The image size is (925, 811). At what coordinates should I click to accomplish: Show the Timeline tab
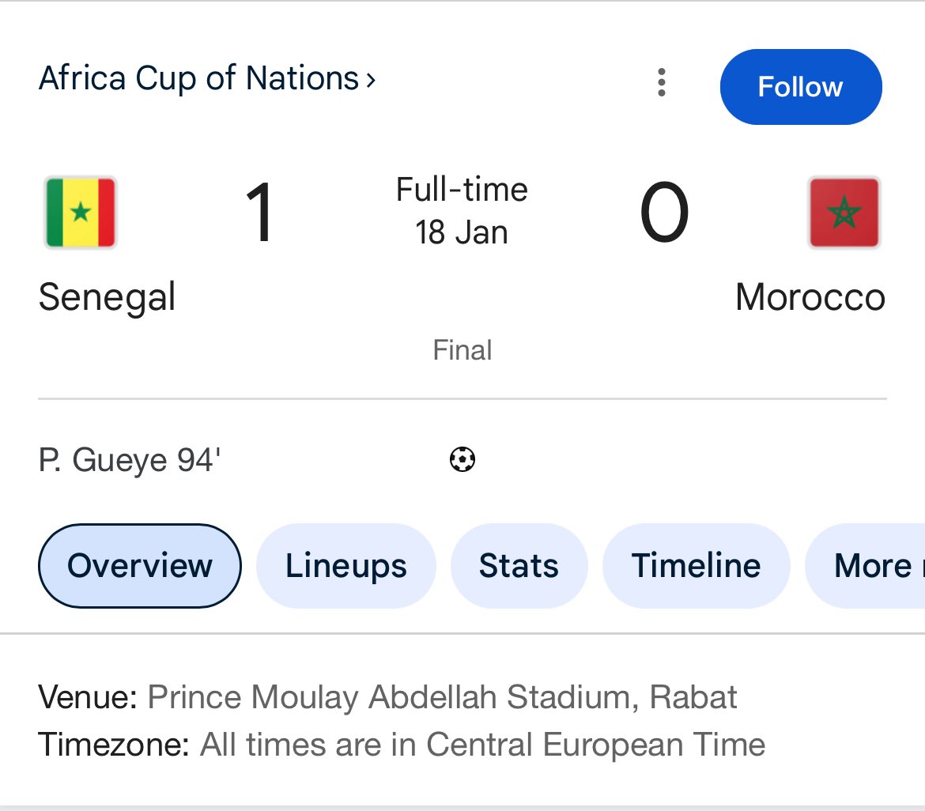696,566
